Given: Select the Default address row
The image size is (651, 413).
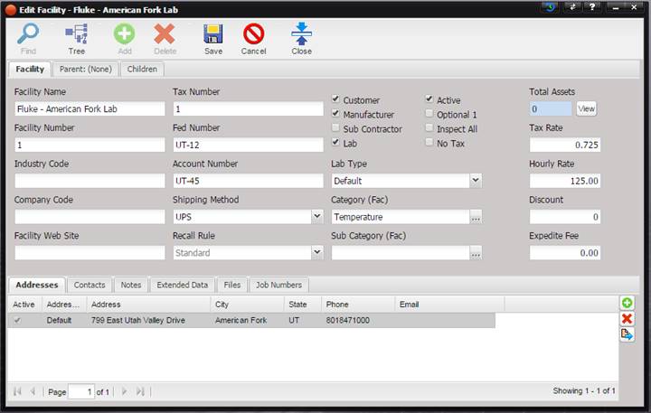Looking at the screenshot, I should pos(251,321).
